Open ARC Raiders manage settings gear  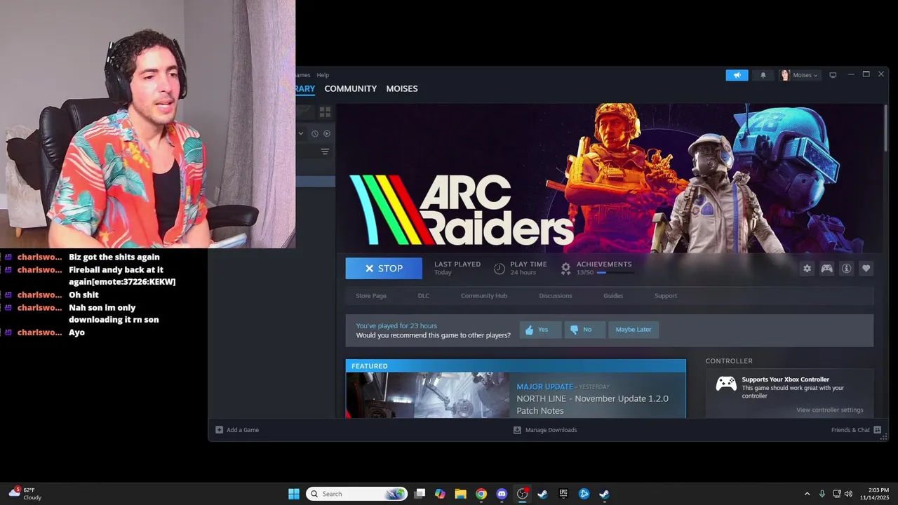pos(807,269)
